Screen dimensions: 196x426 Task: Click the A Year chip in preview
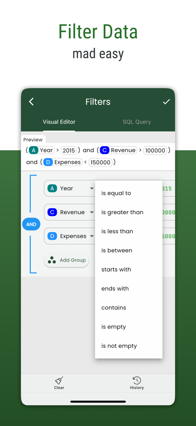point(42,150)
